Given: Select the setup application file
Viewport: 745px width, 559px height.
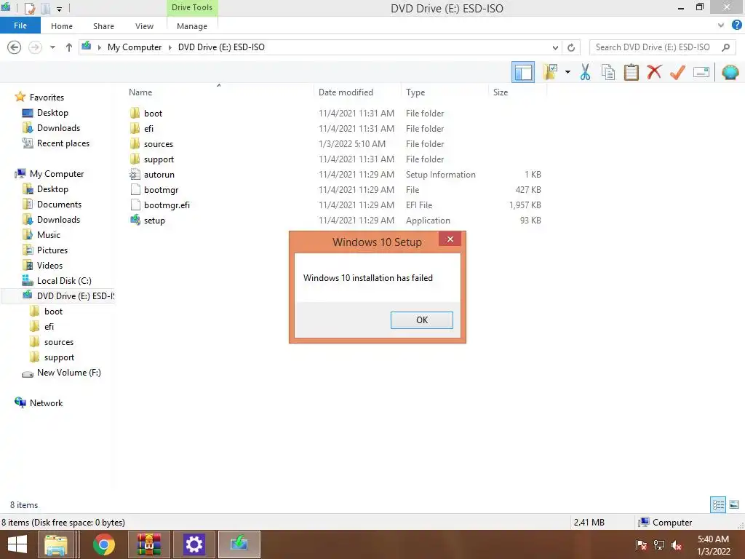Looking at the screenshot, I should click(154, 220).
